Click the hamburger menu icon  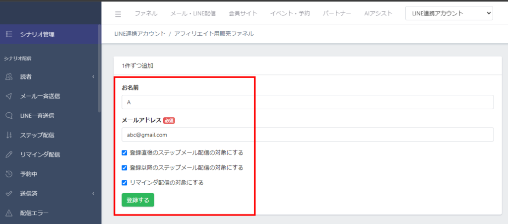click(118, 14)
